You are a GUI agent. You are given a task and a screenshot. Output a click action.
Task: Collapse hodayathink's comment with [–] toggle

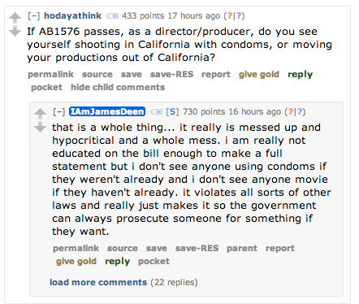[34, 15]
